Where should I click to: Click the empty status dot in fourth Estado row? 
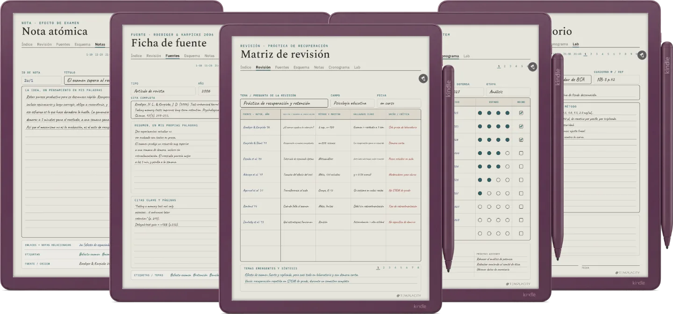508,153
